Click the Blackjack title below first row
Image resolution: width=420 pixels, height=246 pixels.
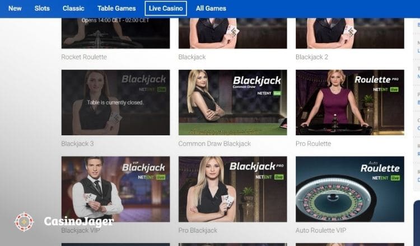(192, 57)
